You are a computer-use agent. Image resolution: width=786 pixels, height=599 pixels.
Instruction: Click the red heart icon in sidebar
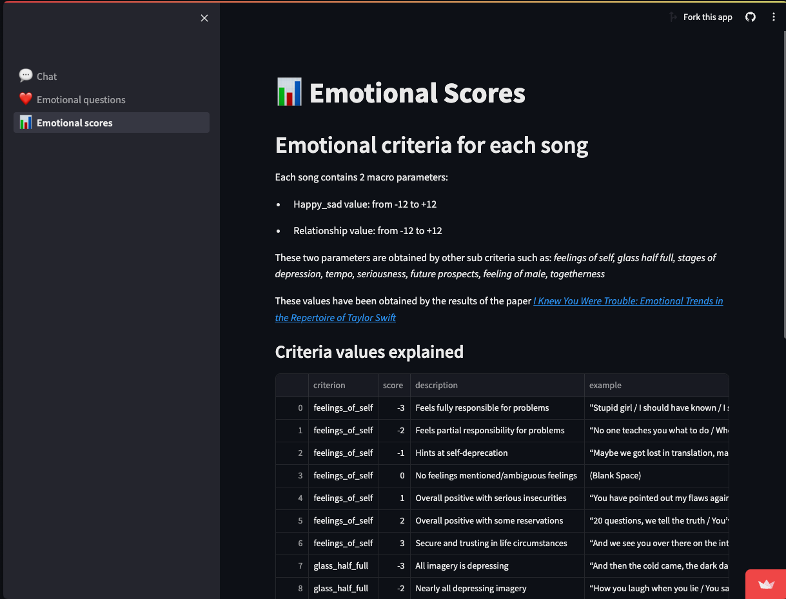click(x=26, y=99)
